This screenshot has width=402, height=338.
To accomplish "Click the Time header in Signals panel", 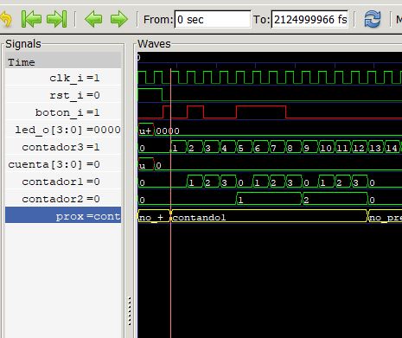I will coord(63,61).
